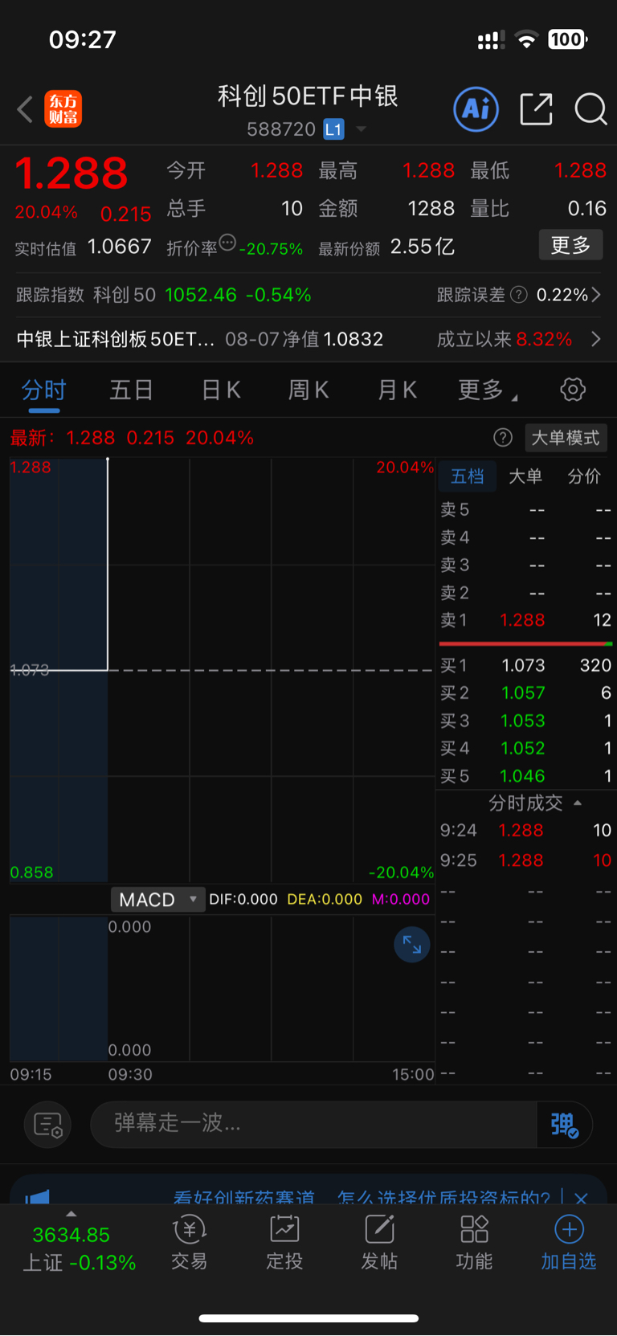Tap the buy-sell ratio bar
Viewport: 617px width, 1336px height.
[525, 643]
